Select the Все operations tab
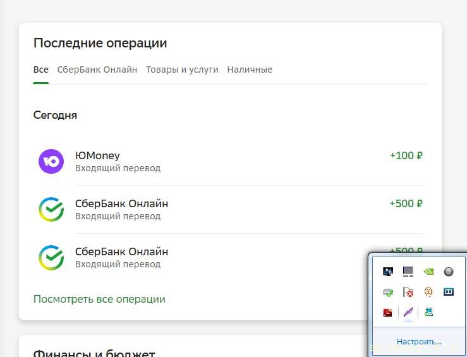467x357 pixels. pyautogui.click(x=40, y=70)
